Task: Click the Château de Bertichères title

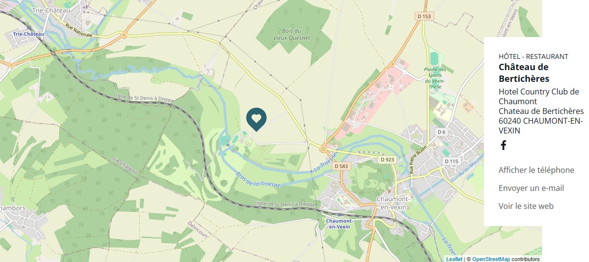Action: [x=524, y=73]
